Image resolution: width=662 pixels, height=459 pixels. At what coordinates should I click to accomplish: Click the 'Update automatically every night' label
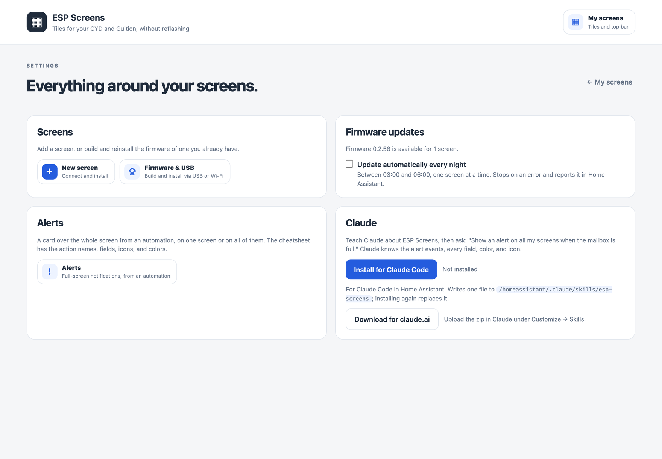pyautogui.click(x=411, y=165)
